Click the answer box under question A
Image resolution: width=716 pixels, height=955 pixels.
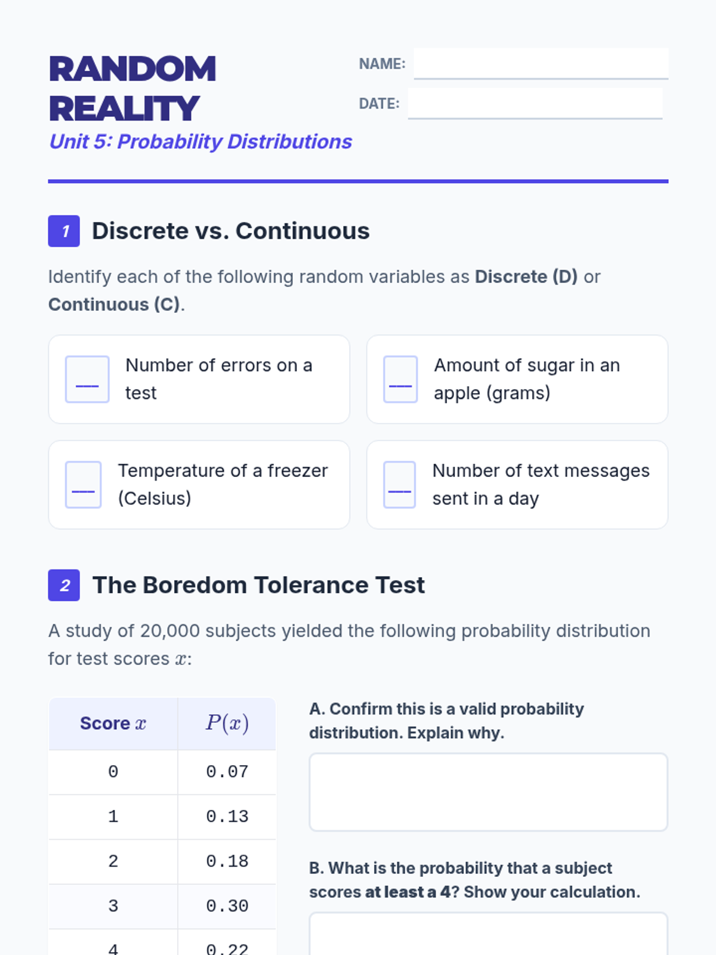488,792
